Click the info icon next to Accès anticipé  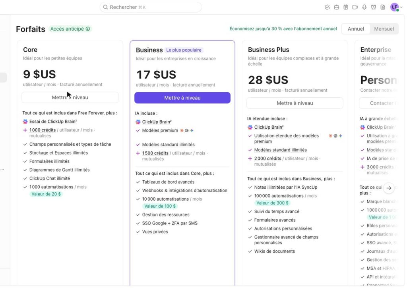88,29
